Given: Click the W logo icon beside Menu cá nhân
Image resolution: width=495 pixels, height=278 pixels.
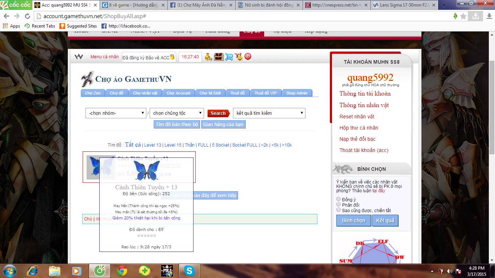Looking at the screenshot, I should pos(79,57).
